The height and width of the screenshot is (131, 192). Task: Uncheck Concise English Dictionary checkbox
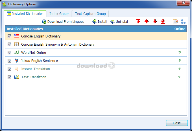(x=9, y=36)
